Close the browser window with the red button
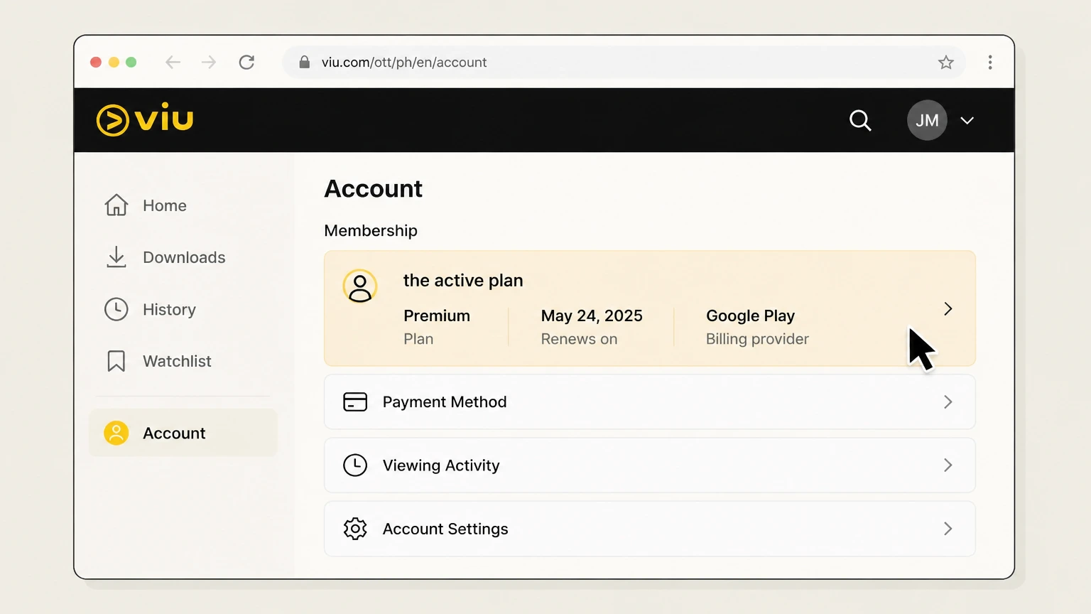This screenshot has width=1091, height=614. click(96, 63)
